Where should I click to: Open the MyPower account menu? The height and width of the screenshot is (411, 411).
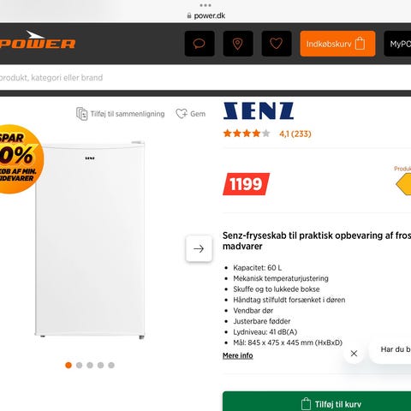(397, 44)
